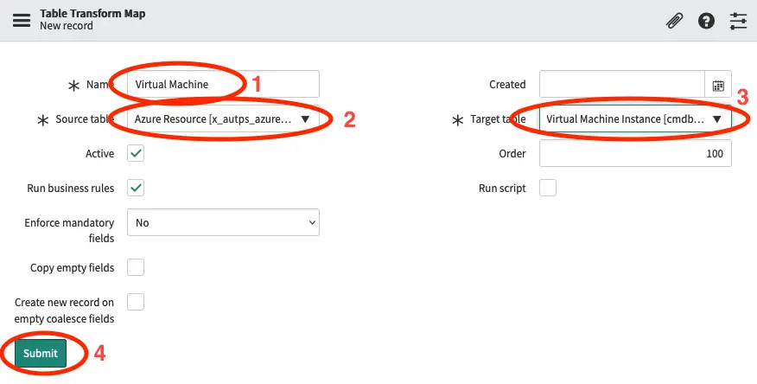Screen dimensions: 757x384
Task: Open the Created date calendar picker
Action: 718,85
